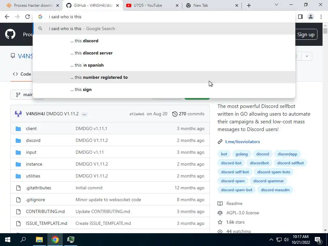Open the V4NSH4J author avatar
The height and width of the screenshot is (246, 328).
(x=18, y=114)
